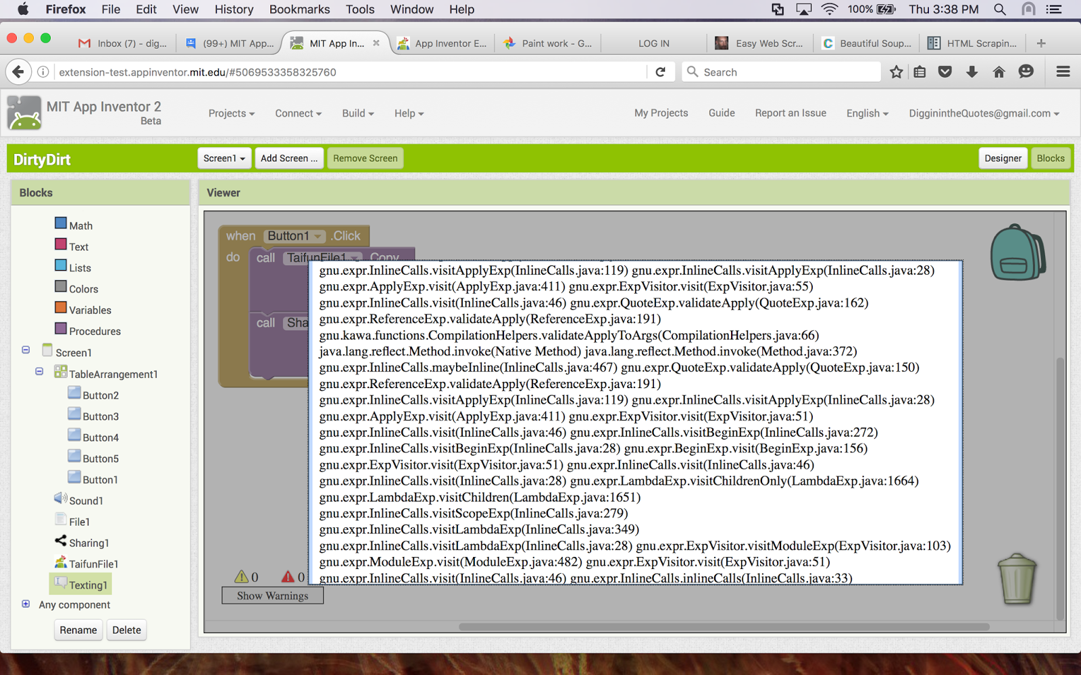Screen dimensions: 1081x675
Task: Select the Texting1 component
Action: [x=80, y=585]
